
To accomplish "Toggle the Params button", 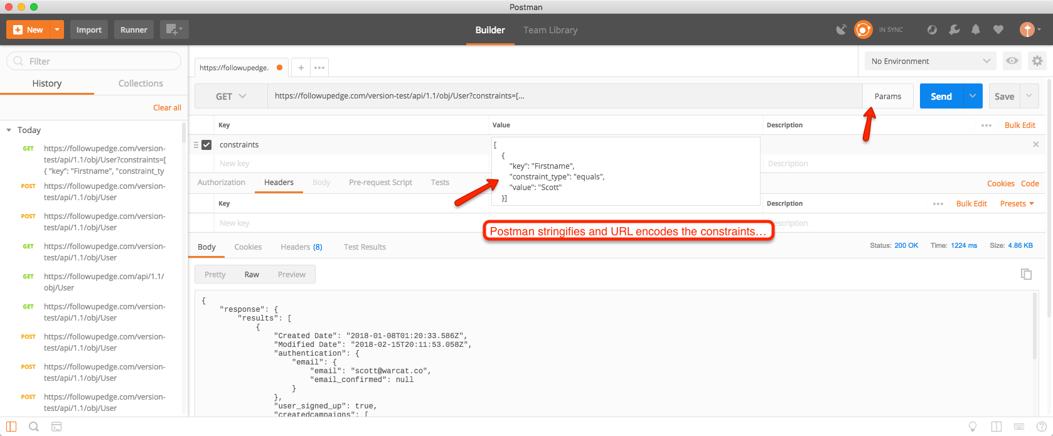I will [888, 96].
